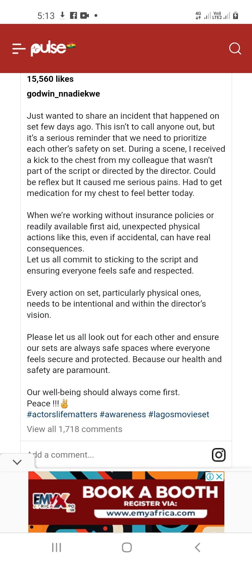Close the EMY Africa ad
The height and width of the screenshot is (562, 252).
coord(219,477)
